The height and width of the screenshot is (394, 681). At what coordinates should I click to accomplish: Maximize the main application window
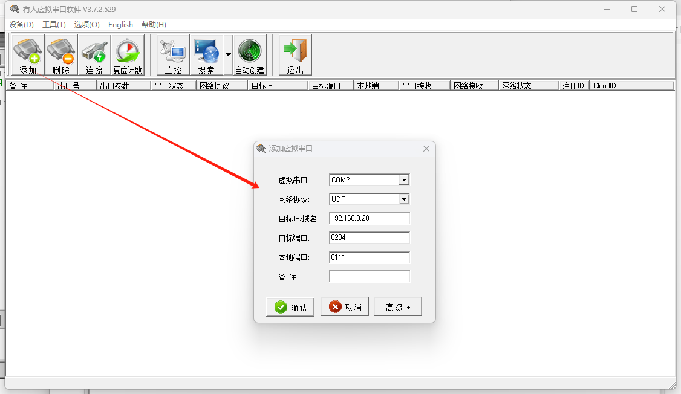(634, 9)
